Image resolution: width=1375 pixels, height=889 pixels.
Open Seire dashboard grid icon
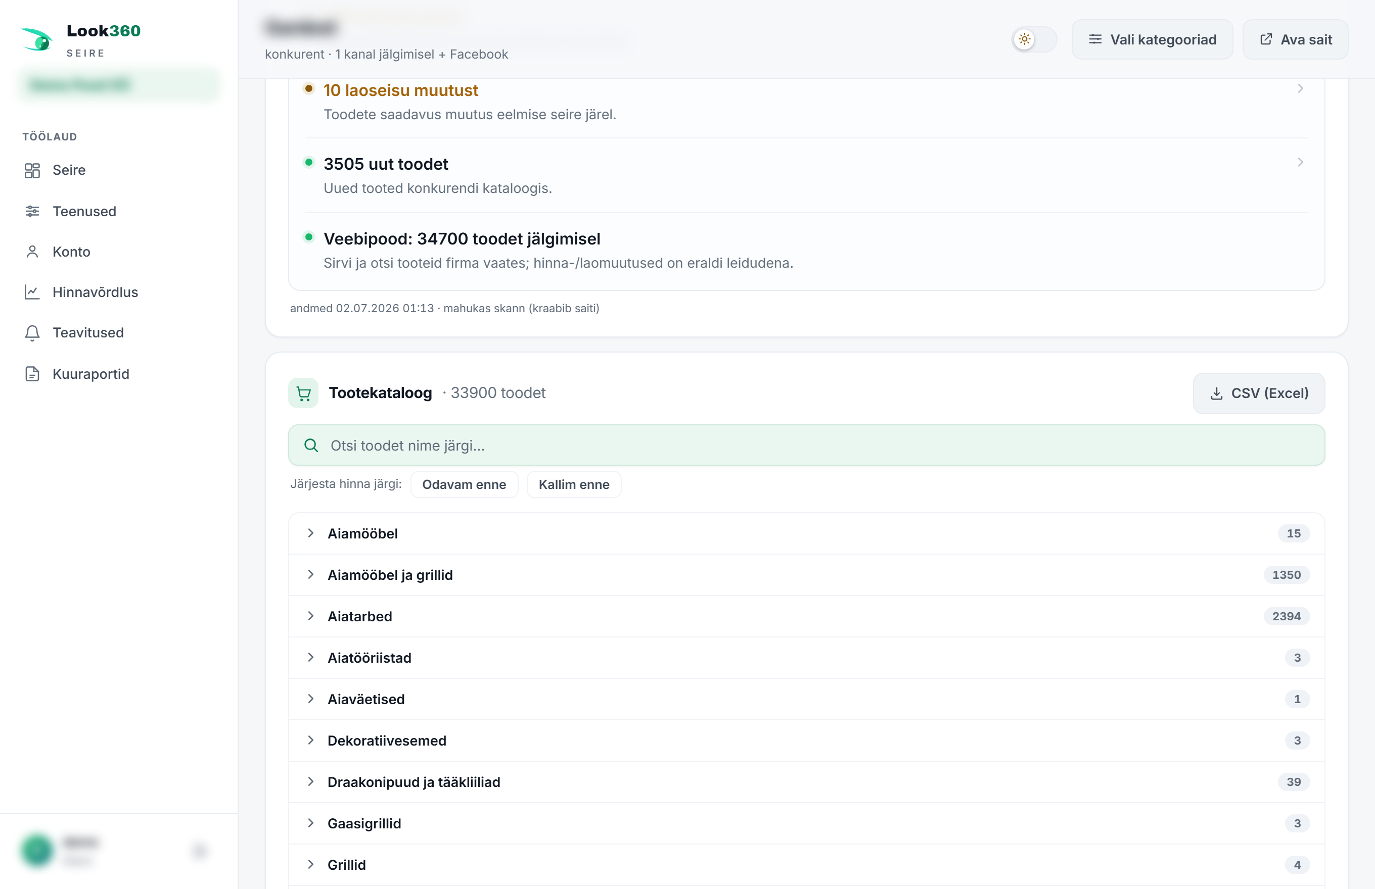coord(32,170)
